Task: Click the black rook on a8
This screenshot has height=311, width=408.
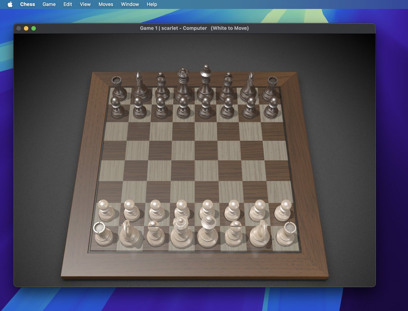Action: [119, 89]
